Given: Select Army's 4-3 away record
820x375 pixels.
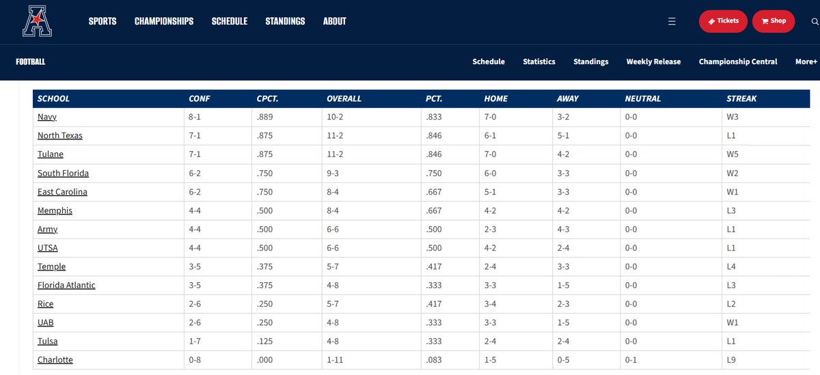Looking at the screenshot, I should pos(563,230).
